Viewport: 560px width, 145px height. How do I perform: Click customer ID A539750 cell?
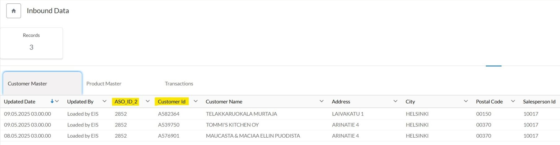[x=169, y=125]
